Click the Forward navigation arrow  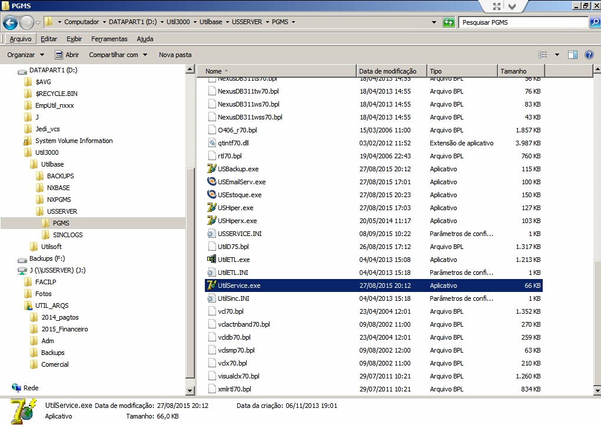pos(26,22)
